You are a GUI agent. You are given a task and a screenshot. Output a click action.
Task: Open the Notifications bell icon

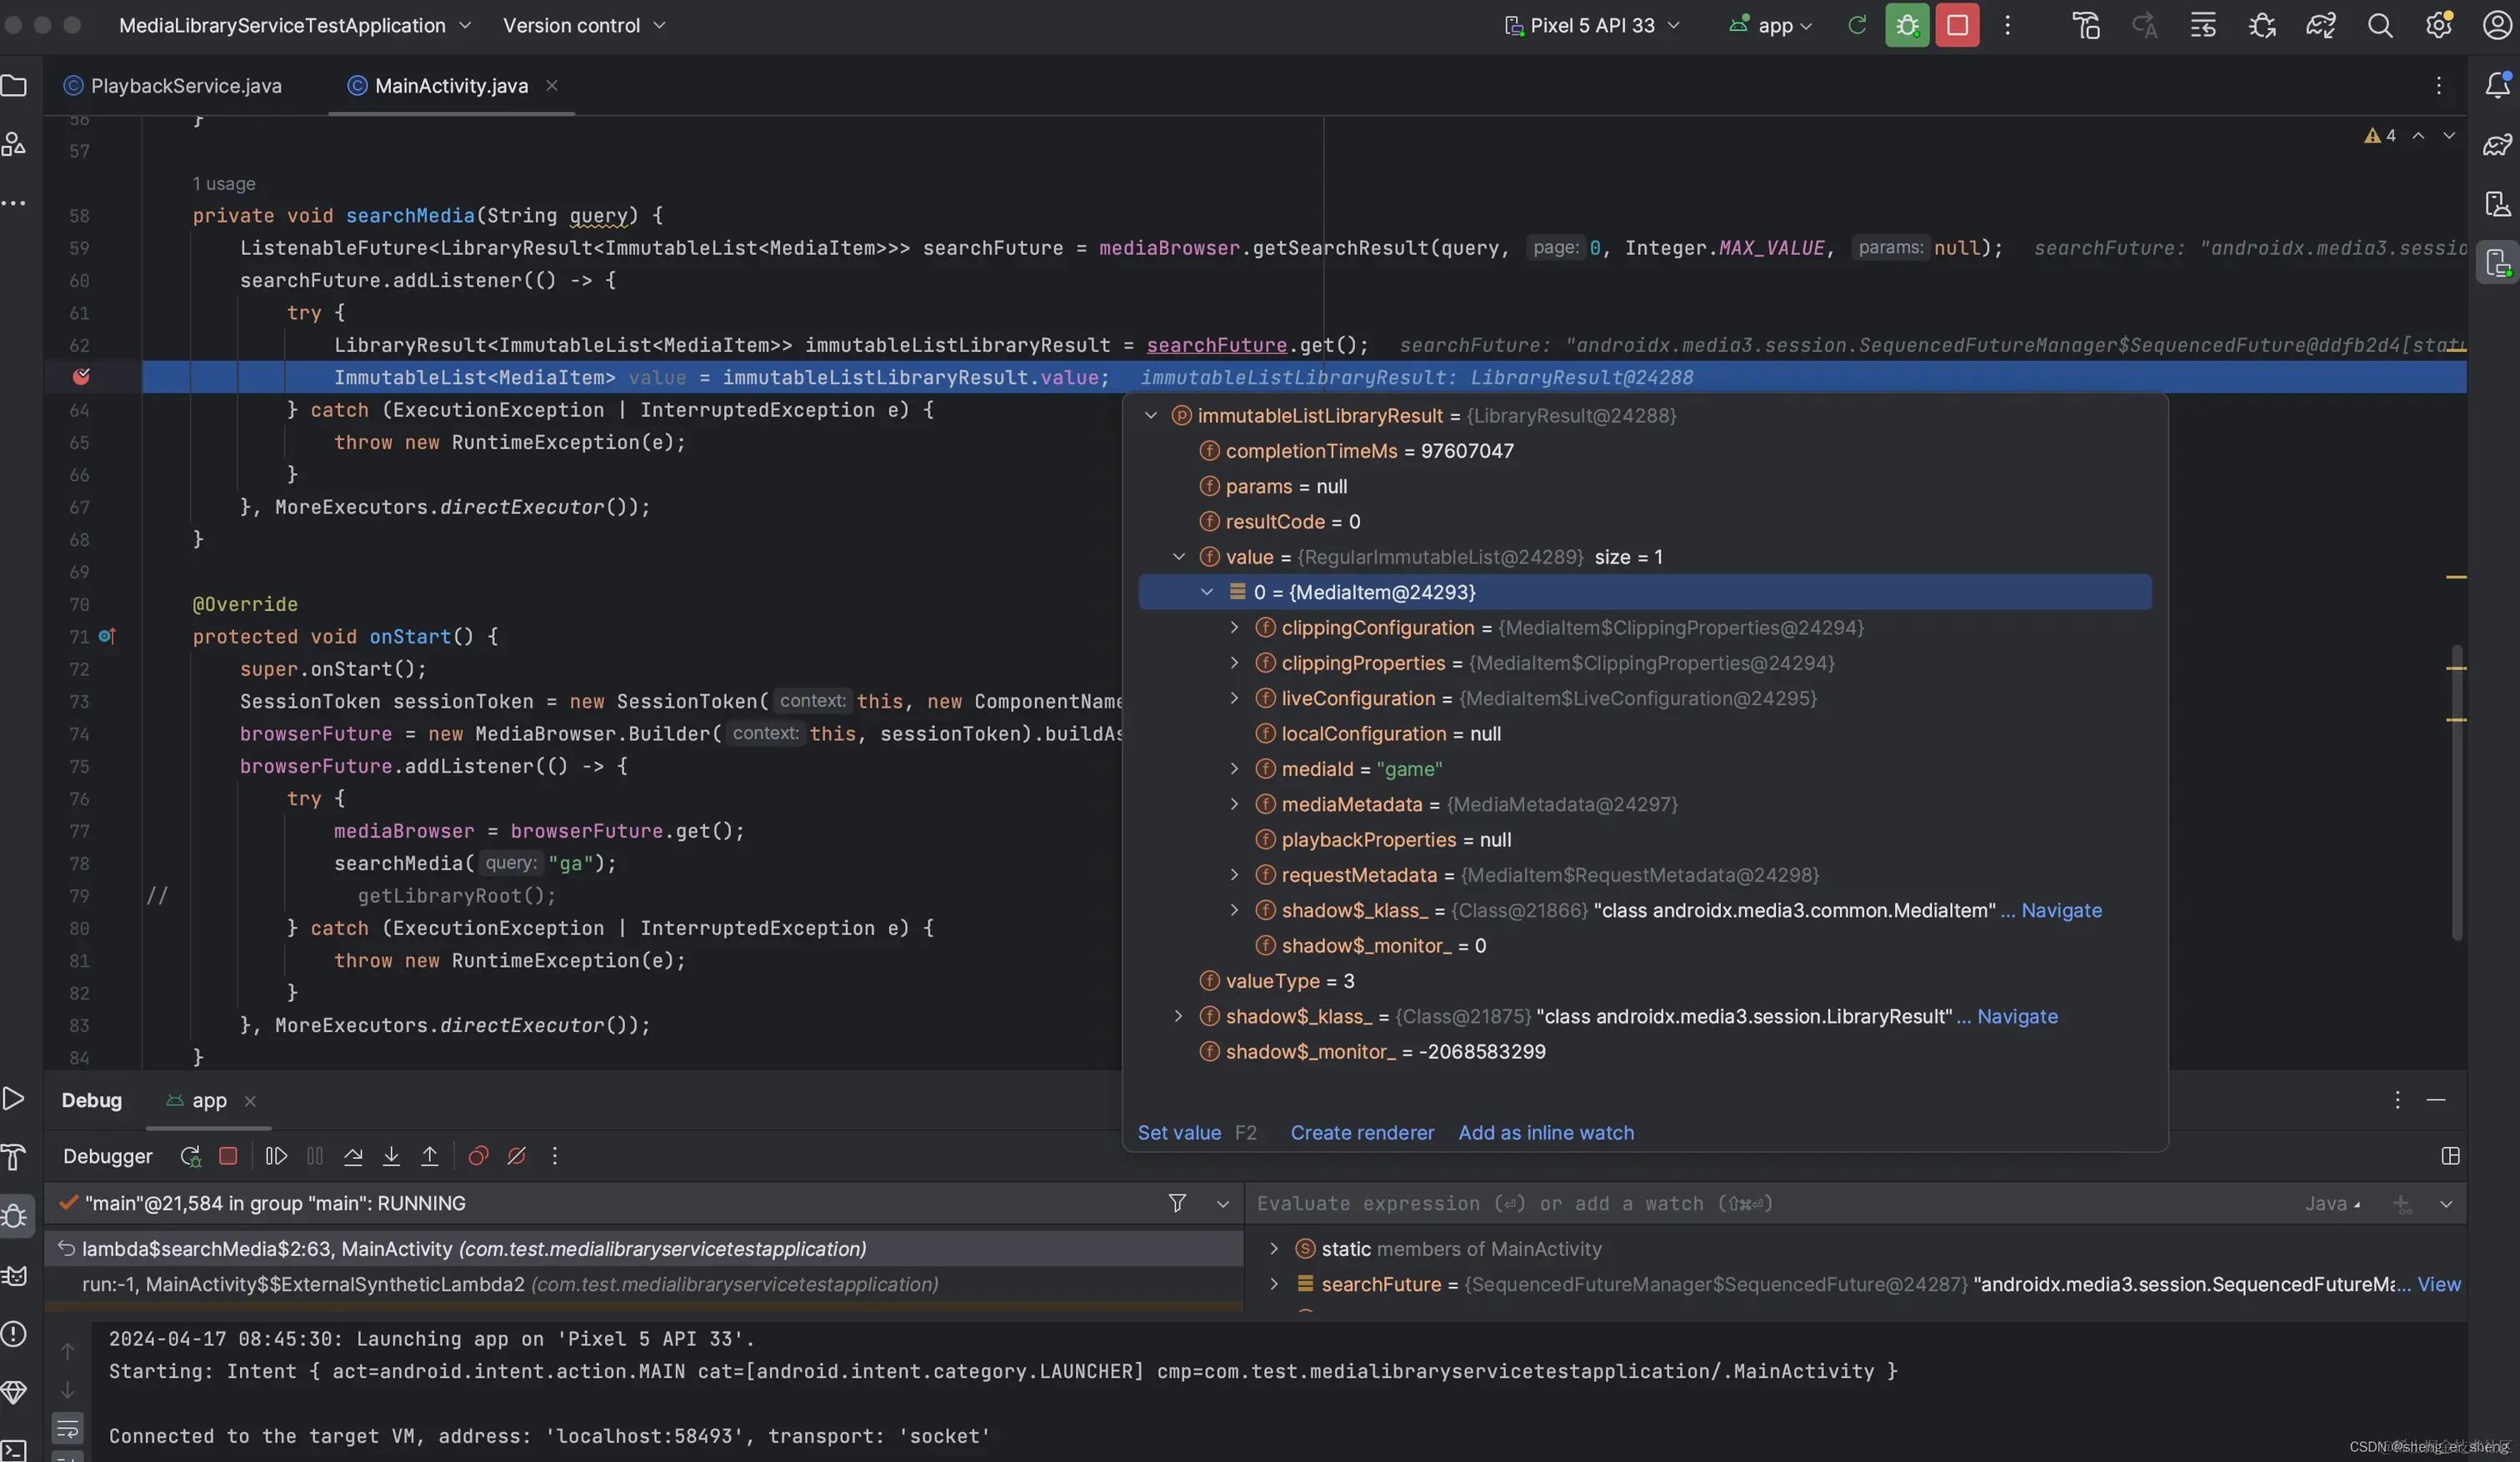coord(2497,85)
